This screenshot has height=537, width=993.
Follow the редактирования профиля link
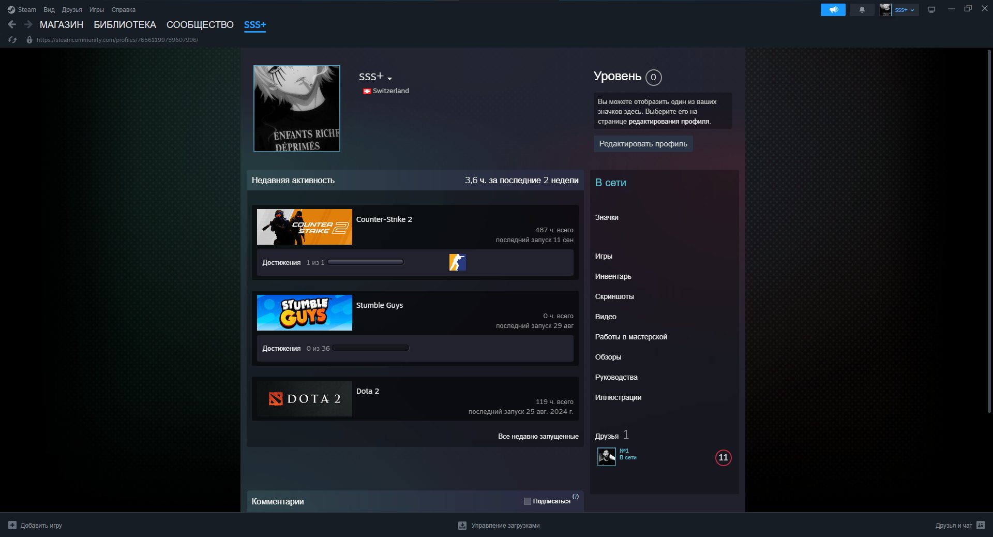[x=669, y=122]
